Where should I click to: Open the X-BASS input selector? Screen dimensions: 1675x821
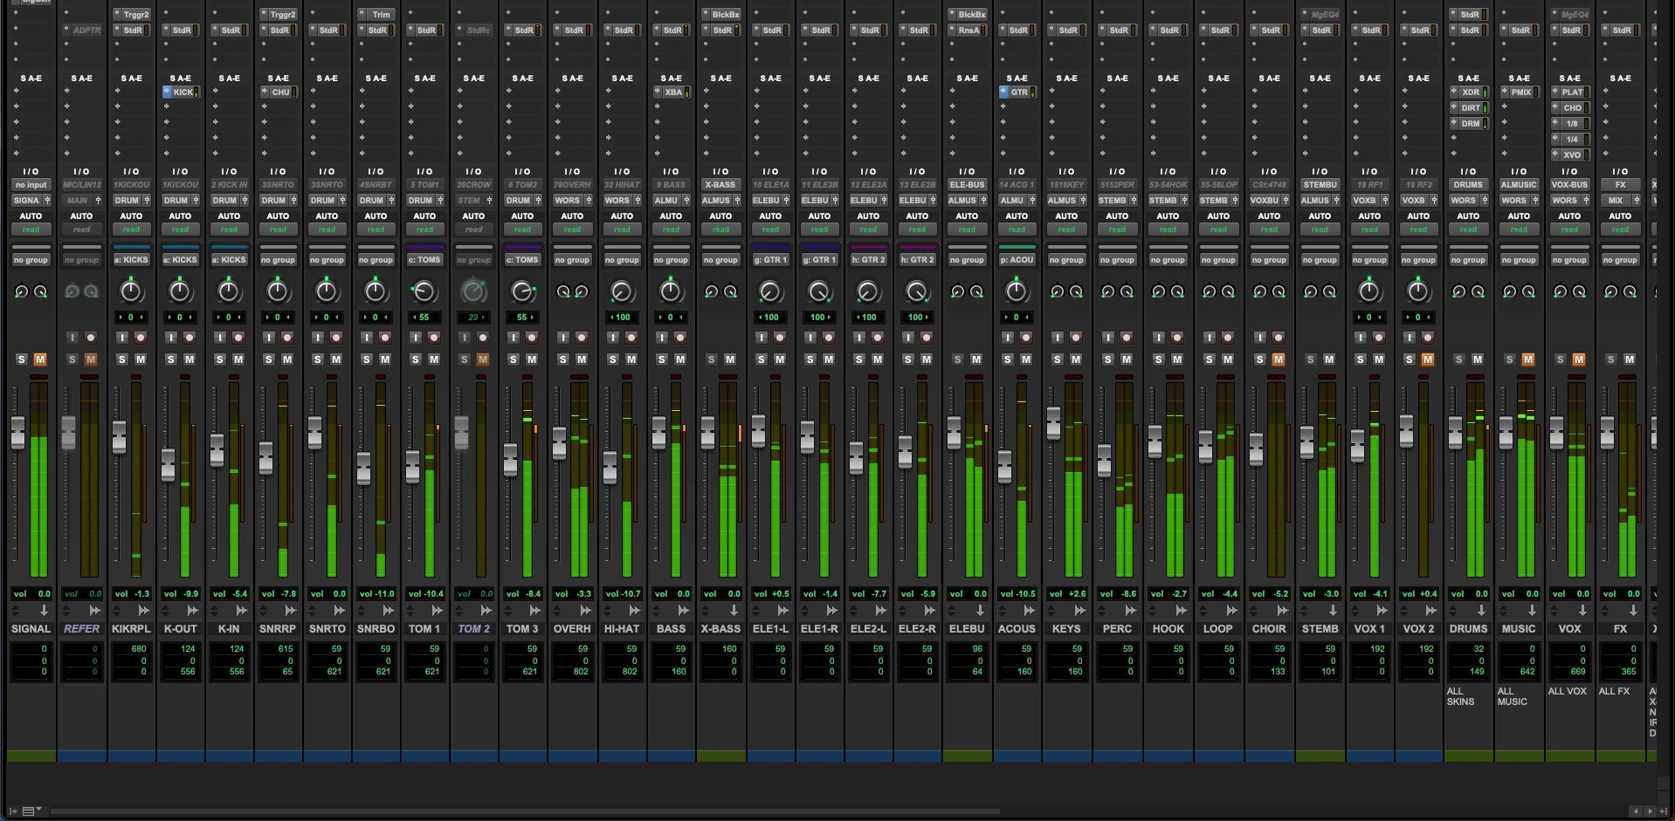tap(720, 185)
